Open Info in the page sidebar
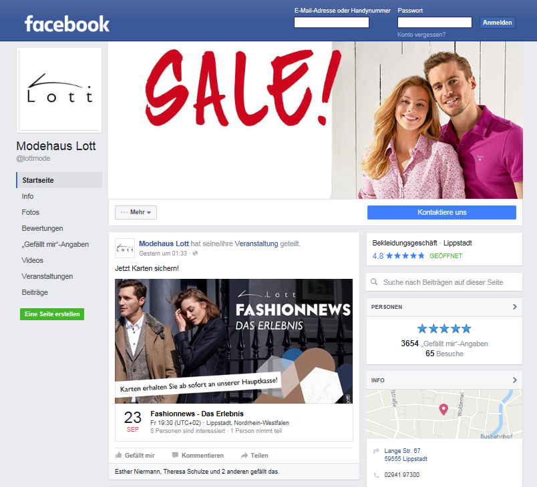The width and height of the screenshot is (537, 487). pos(28,196)
